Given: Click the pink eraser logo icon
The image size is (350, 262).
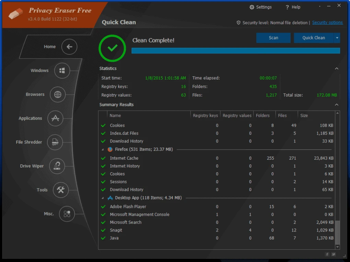Looking at the screenshot, I should click(x=16, y=14).
